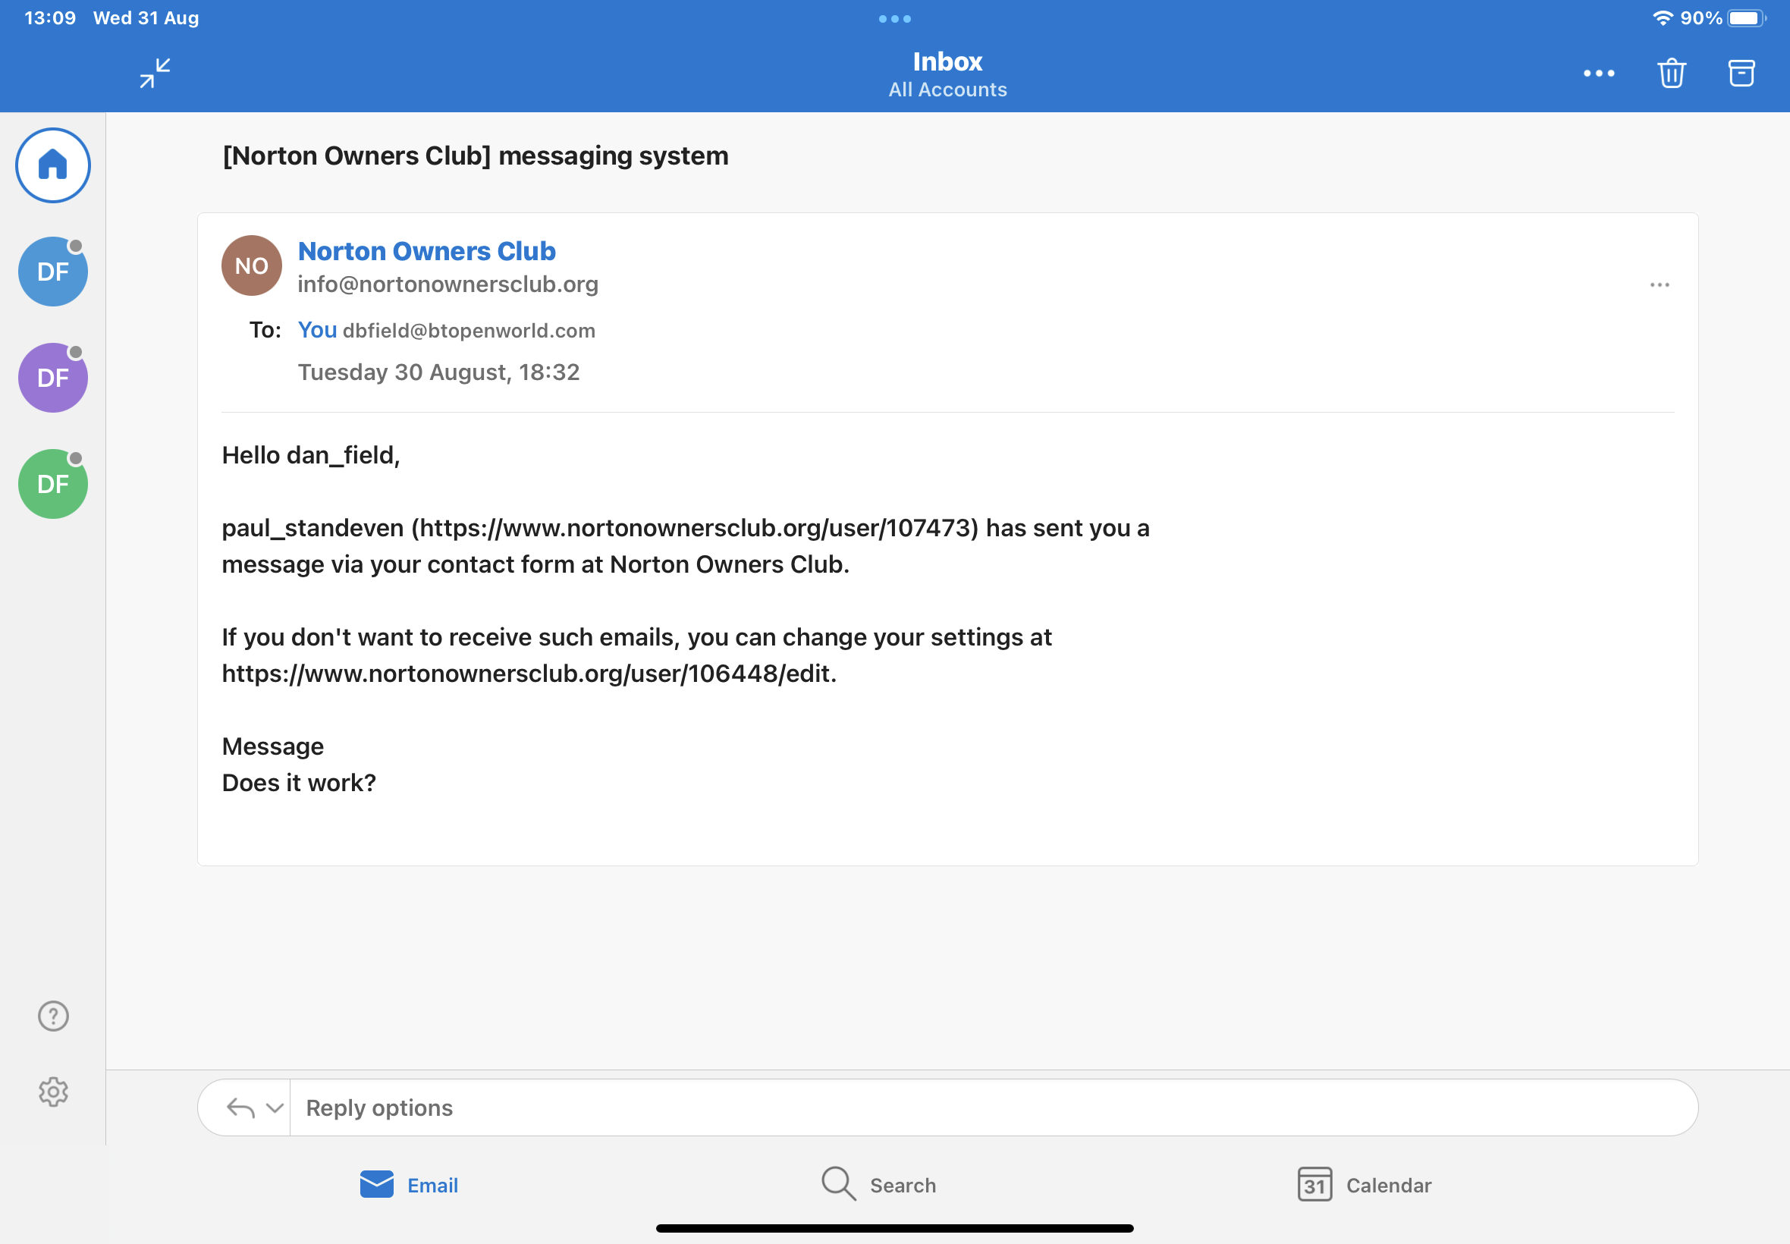This screenshot has width=1790, height=1244.
Task: Open the help question mark icon
Action: click(x=53, y=1016)
